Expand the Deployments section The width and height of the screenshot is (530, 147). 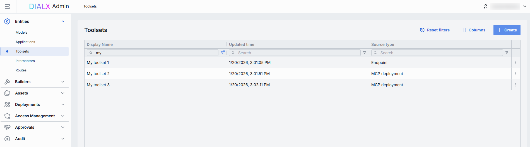pos(63,104)
